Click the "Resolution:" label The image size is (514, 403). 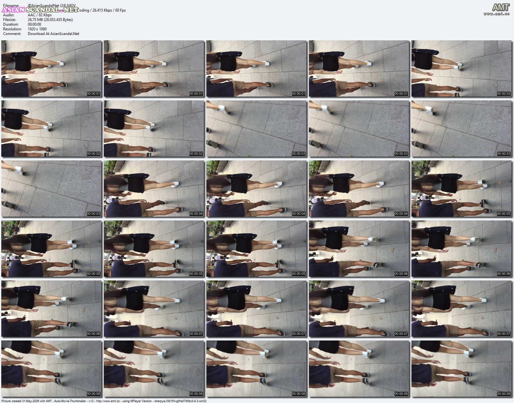pos(12,29)
